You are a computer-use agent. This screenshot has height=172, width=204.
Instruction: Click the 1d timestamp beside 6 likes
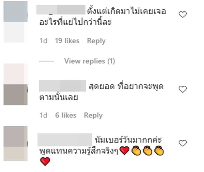tap(43, 115)
